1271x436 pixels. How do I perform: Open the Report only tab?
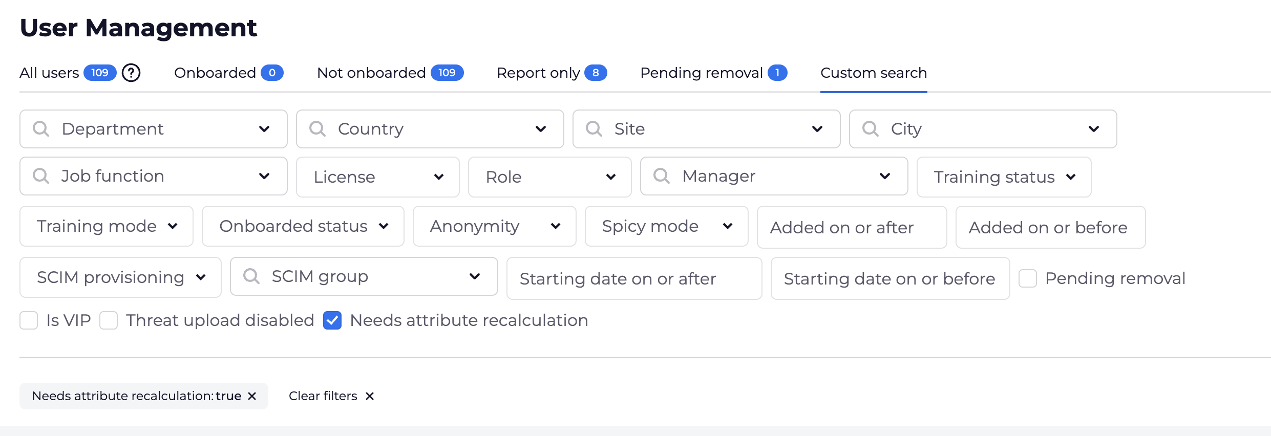(551, 73)
